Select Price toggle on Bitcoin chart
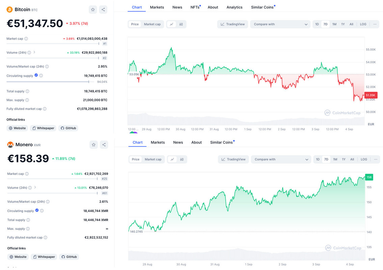Image resolution: width=383 pixels, height=270 pixels. tap(135, 24)
